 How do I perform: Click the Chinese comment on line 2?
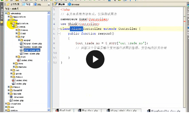(89, 14)
